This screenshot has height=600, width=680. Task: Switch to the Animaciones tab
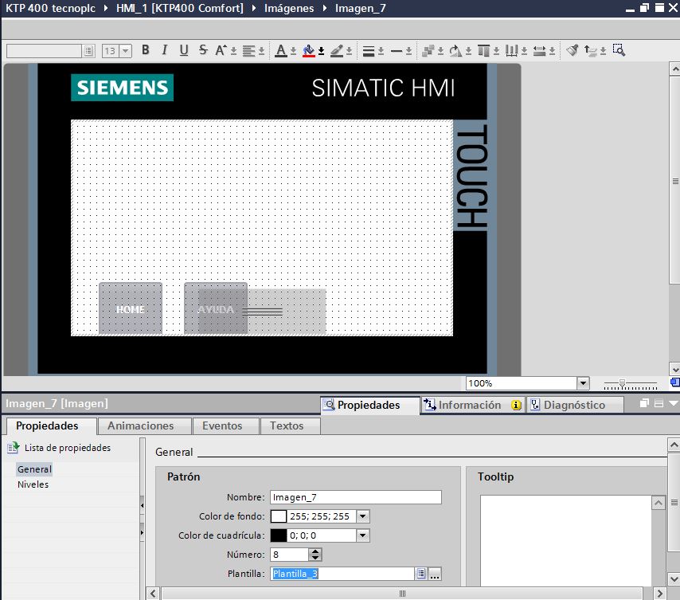(140, 425)
